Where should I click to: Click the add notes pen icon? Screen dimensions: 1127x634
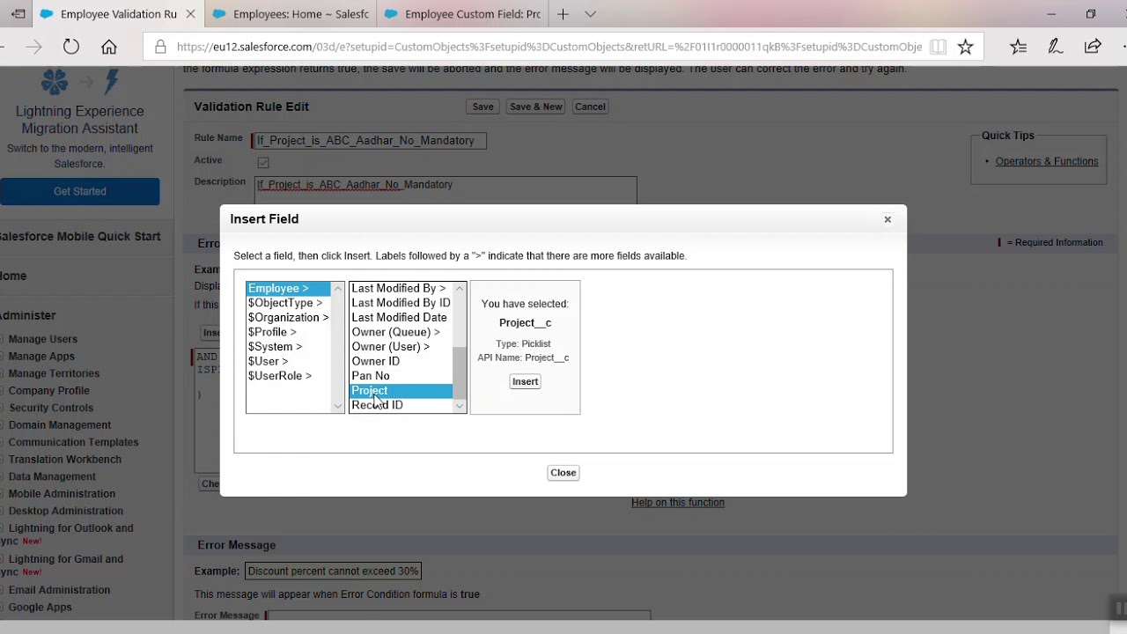pos(1056,48)
